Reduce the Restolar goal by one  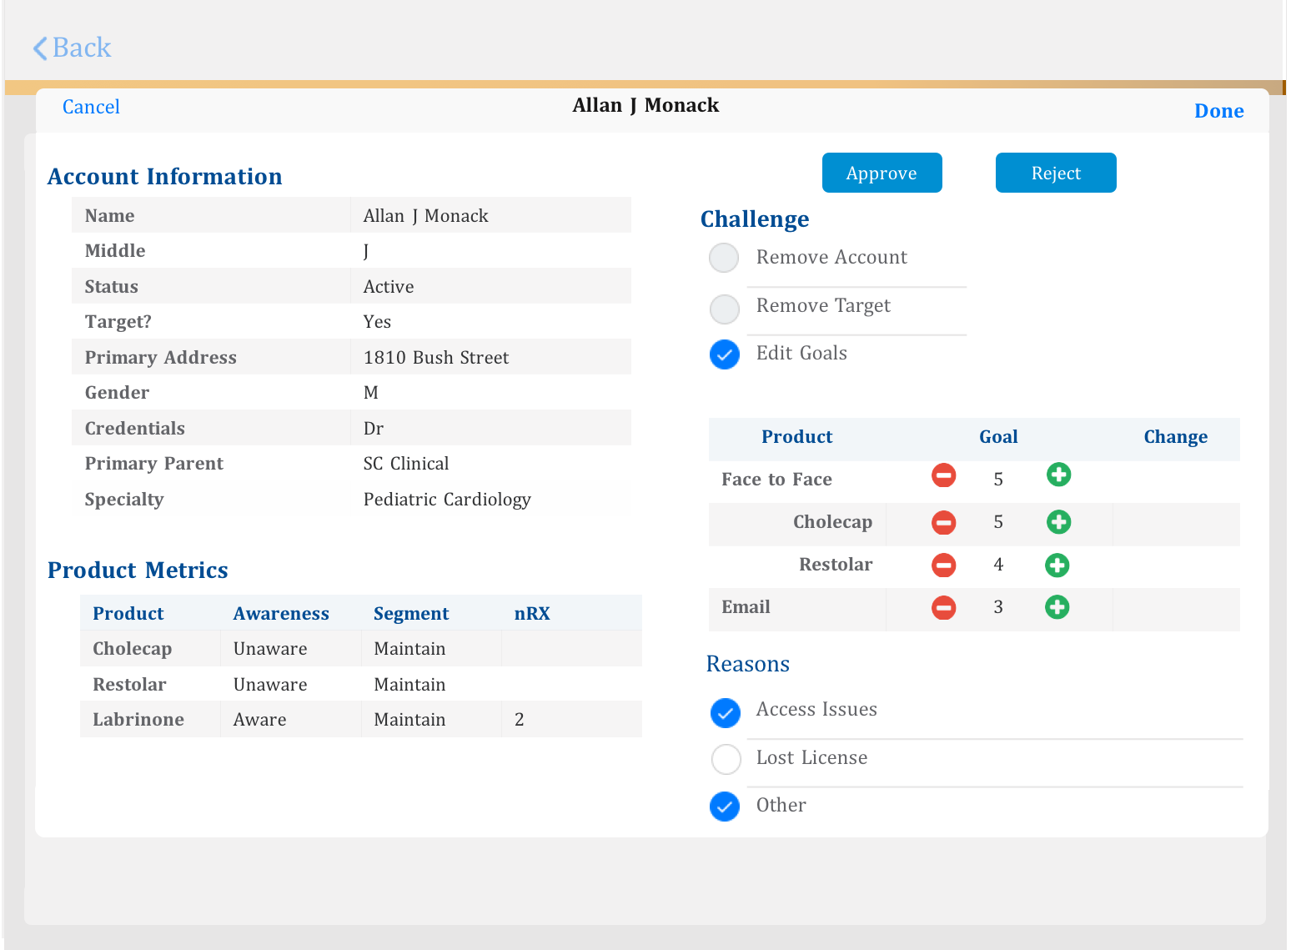[x=943, y=565]
